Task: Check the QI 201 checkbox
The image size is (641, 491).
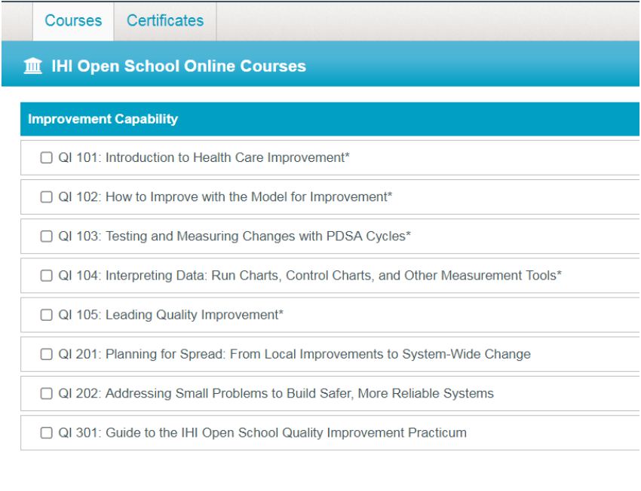Action: (x=47, y=354)
